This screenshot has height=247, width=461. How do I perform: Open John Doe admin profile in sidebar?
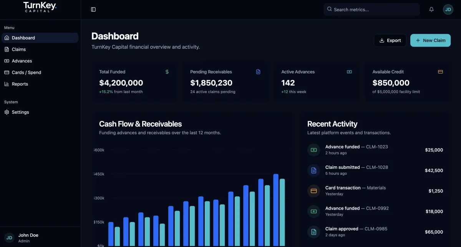pos(28,238)
